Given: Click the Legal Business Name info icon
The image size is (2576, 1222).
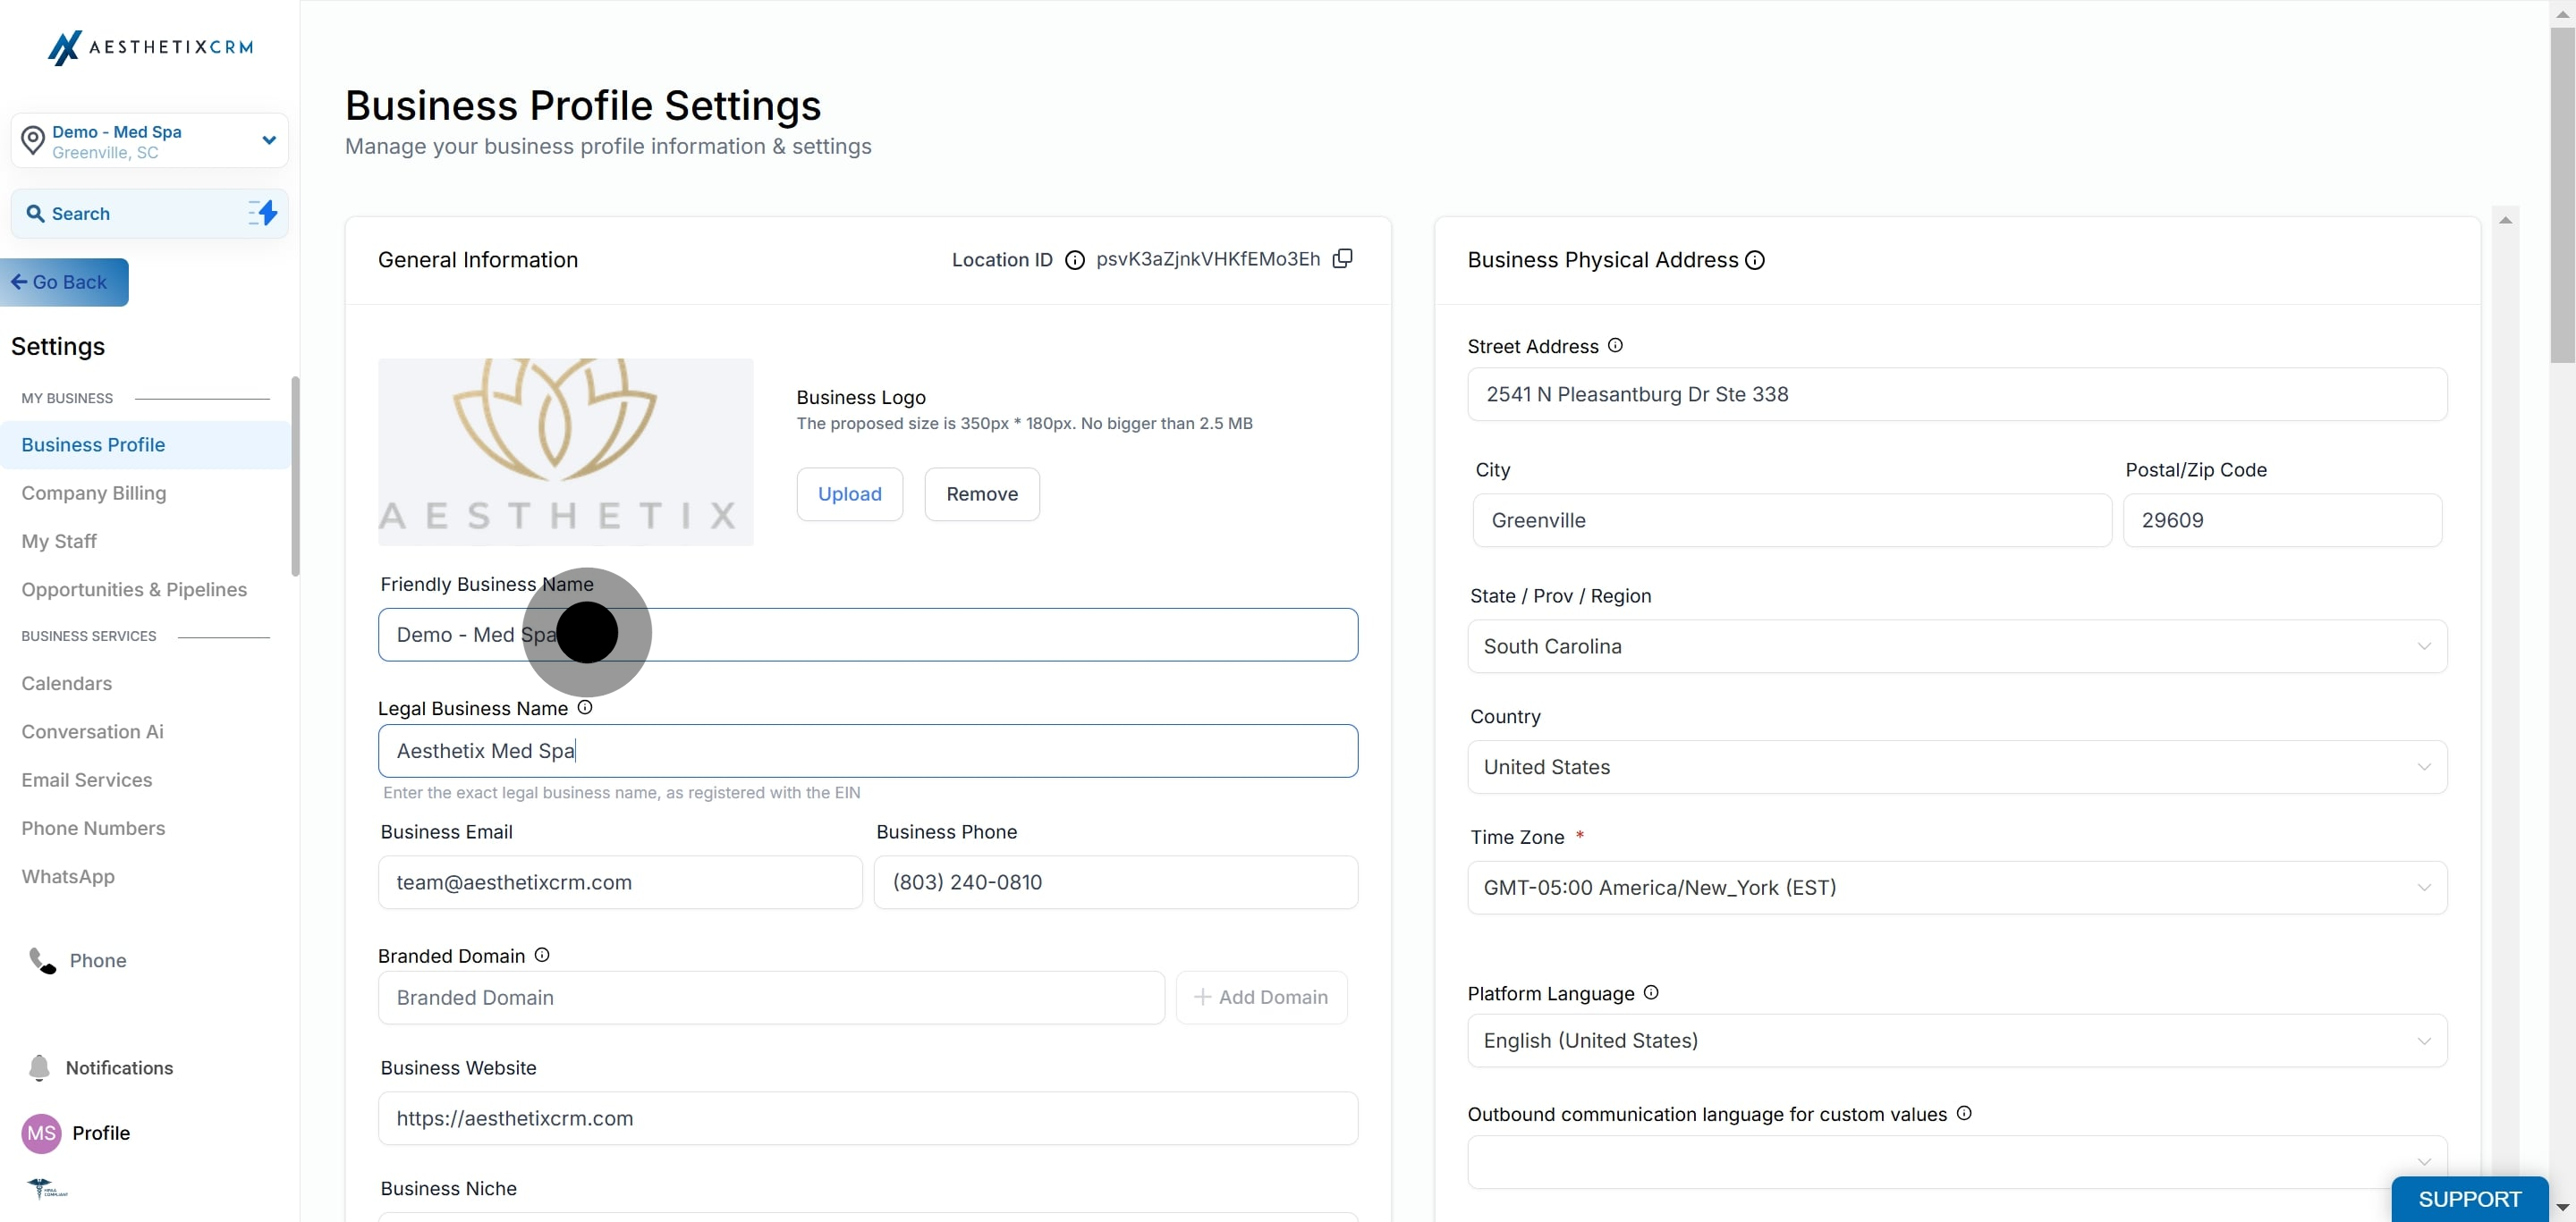Looking at the screenshot, I should [585, 707].
